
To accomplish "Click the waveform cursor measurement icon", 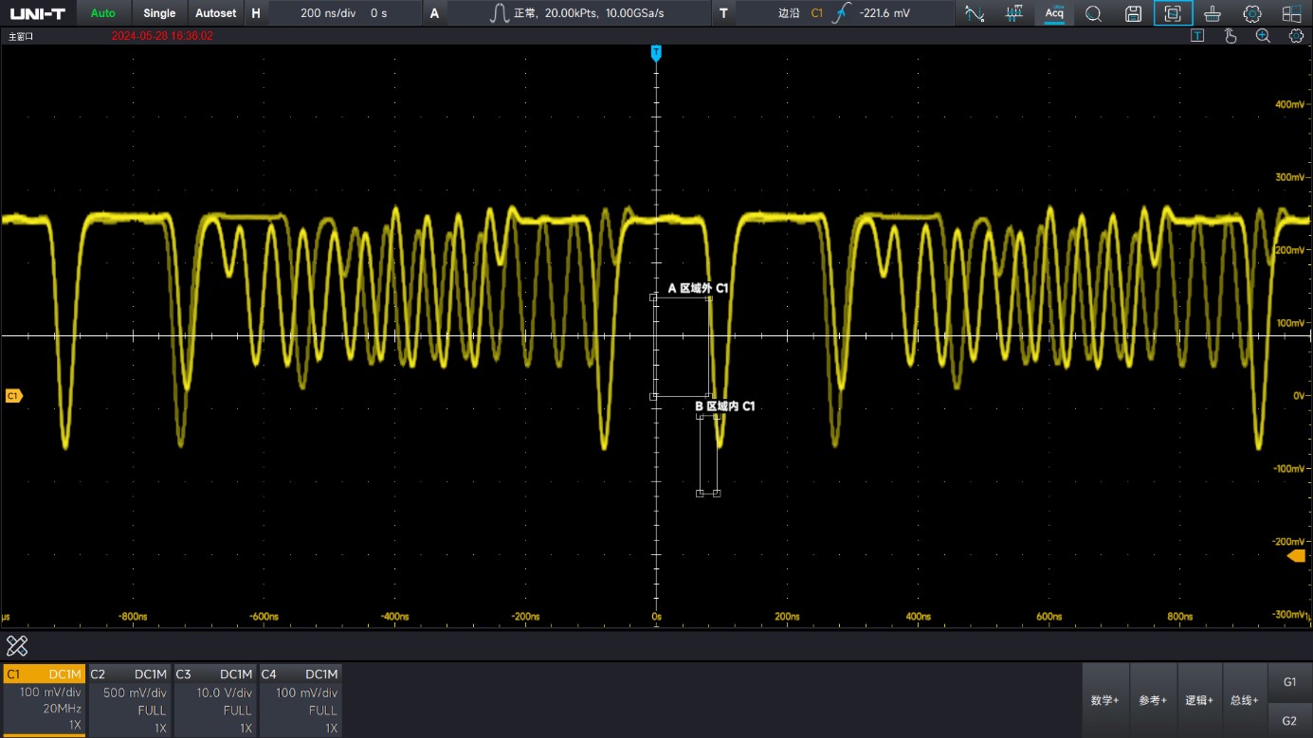I will click(974, 13).
